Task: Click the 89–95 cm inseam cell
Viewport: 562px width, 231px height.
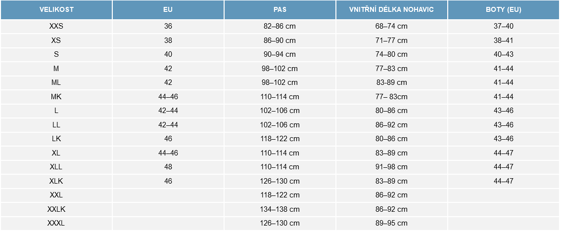Action: [391, 223]
